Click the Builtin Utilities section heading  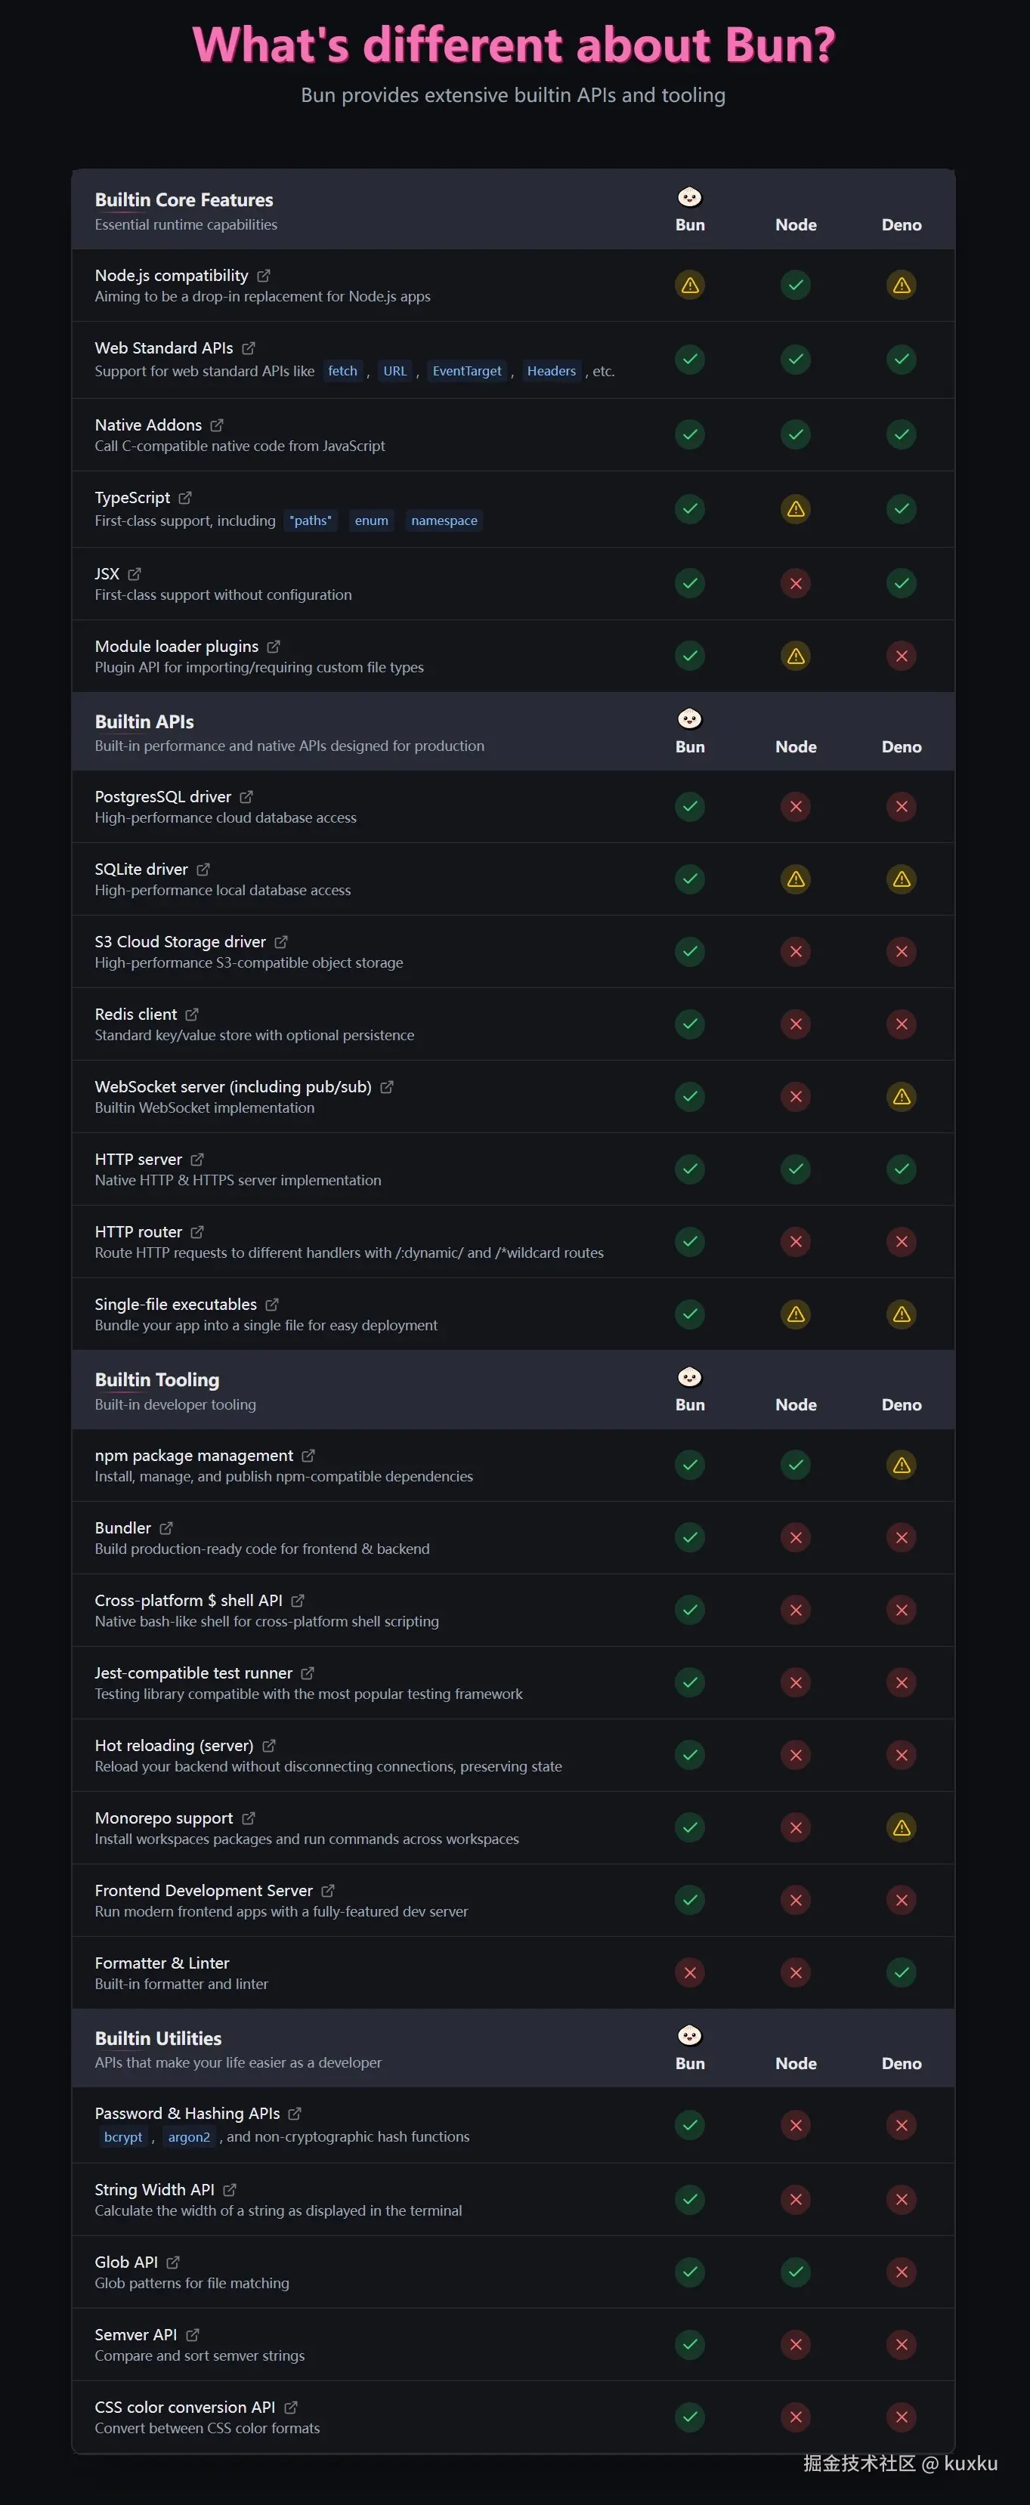click(158, 2038)
